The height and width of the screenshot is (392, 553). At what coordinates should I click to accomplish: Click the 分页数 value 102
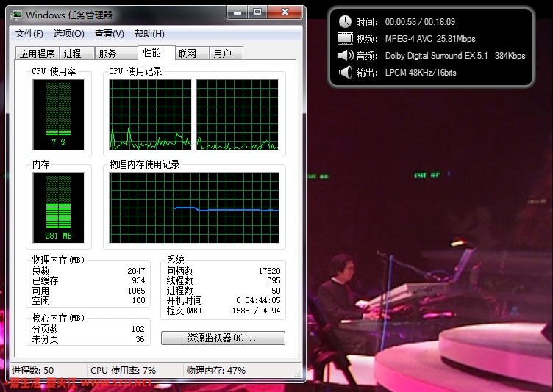point(138,329)
